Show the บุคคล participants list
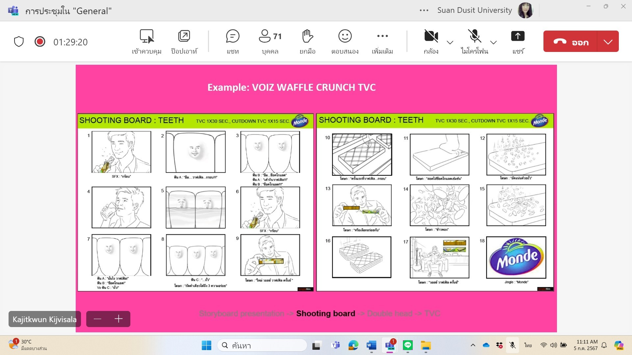 pyautogui.click(x=270, y=42)
